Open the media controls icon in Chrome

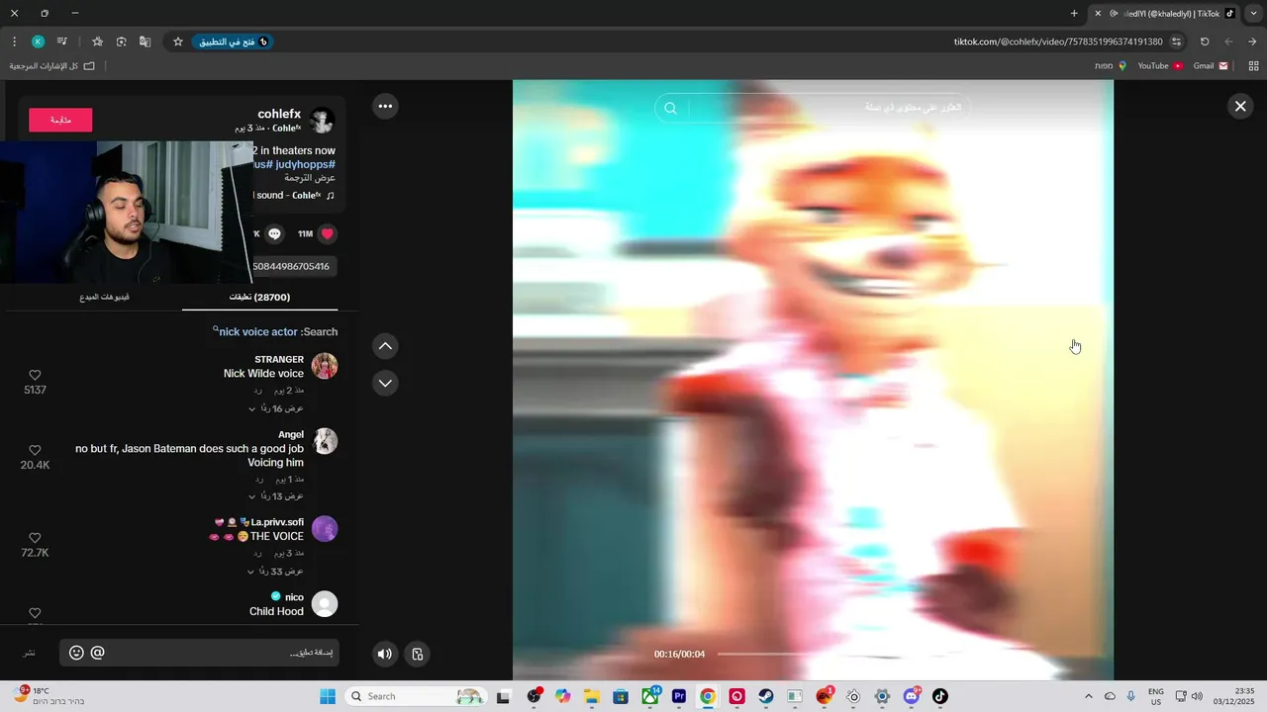click(61, 42)
